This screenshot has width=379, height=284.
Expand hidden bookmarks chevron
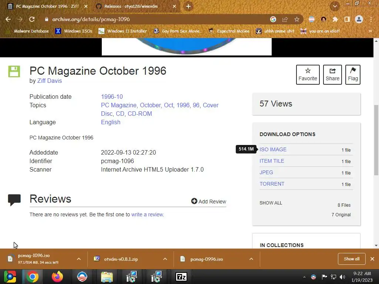[370, 31]
